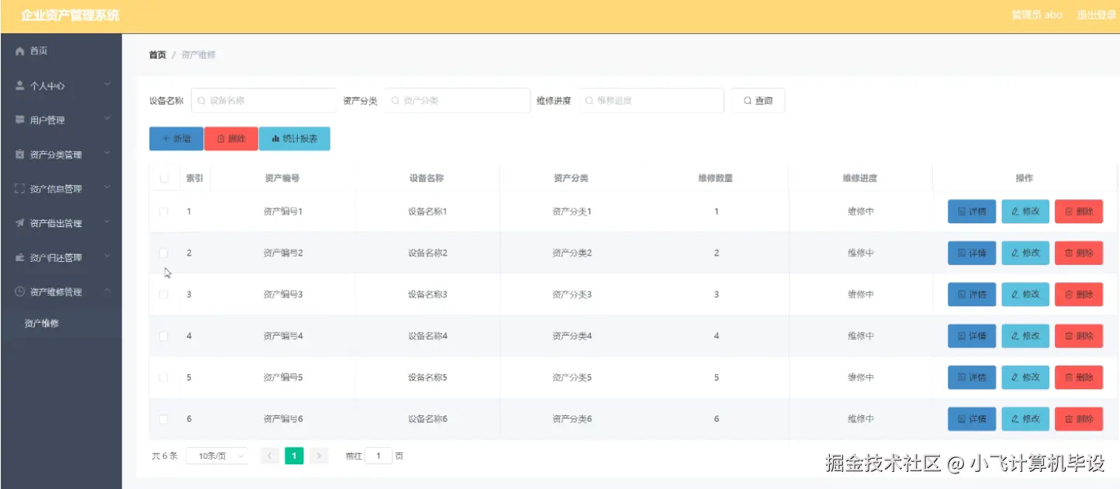Click cell 资产分类5
This screenshot has width=1120, height=489.
point(572,377)
